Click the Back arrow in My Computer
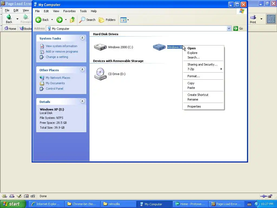Viewport: 277px width, 208px height. pyautogui.click(x=42, y=20)
